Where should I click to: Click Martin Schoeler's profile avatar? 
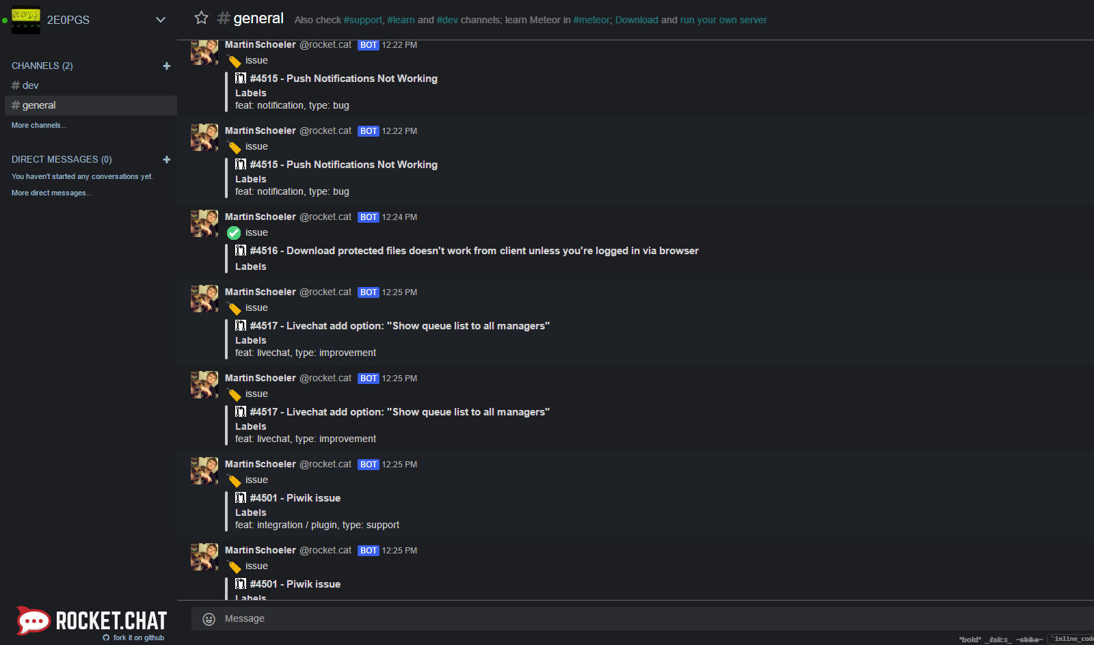(x=204, y=223)
